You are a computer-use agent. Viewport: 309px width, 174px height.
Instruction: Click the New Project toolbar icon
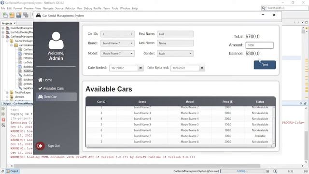click(12, 15)
